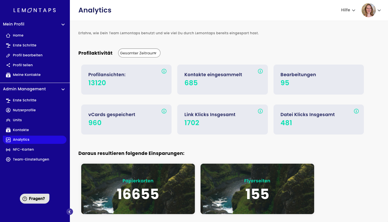Click the Papierkarten savings card

click(138, 189)
